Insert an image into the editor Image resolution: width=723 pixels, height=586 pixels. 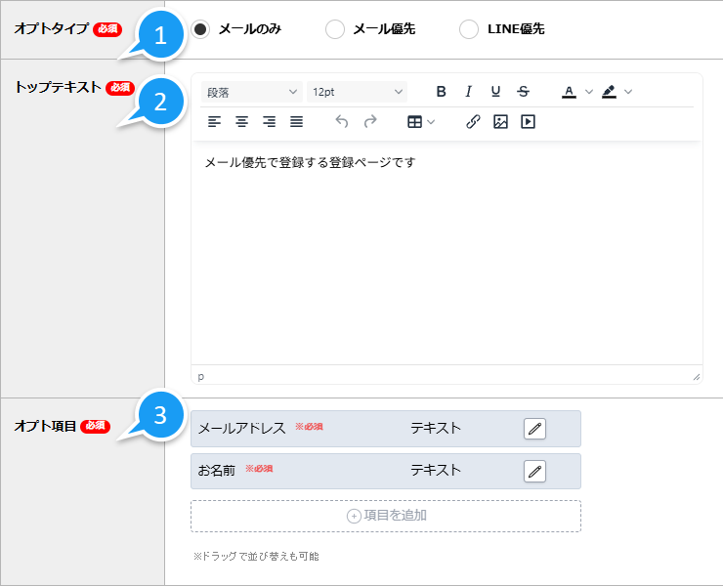500,122
